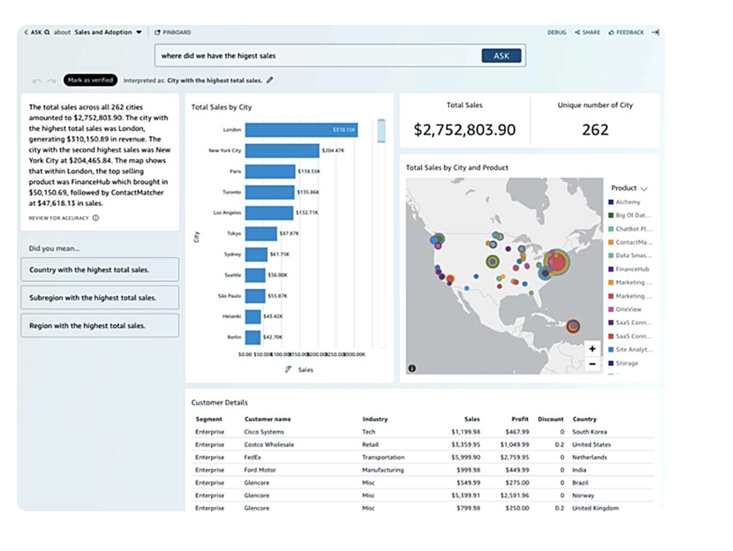Click the Sales axis sort icon
The width and height of the screenshot is (733, 551).
(288, 369)
